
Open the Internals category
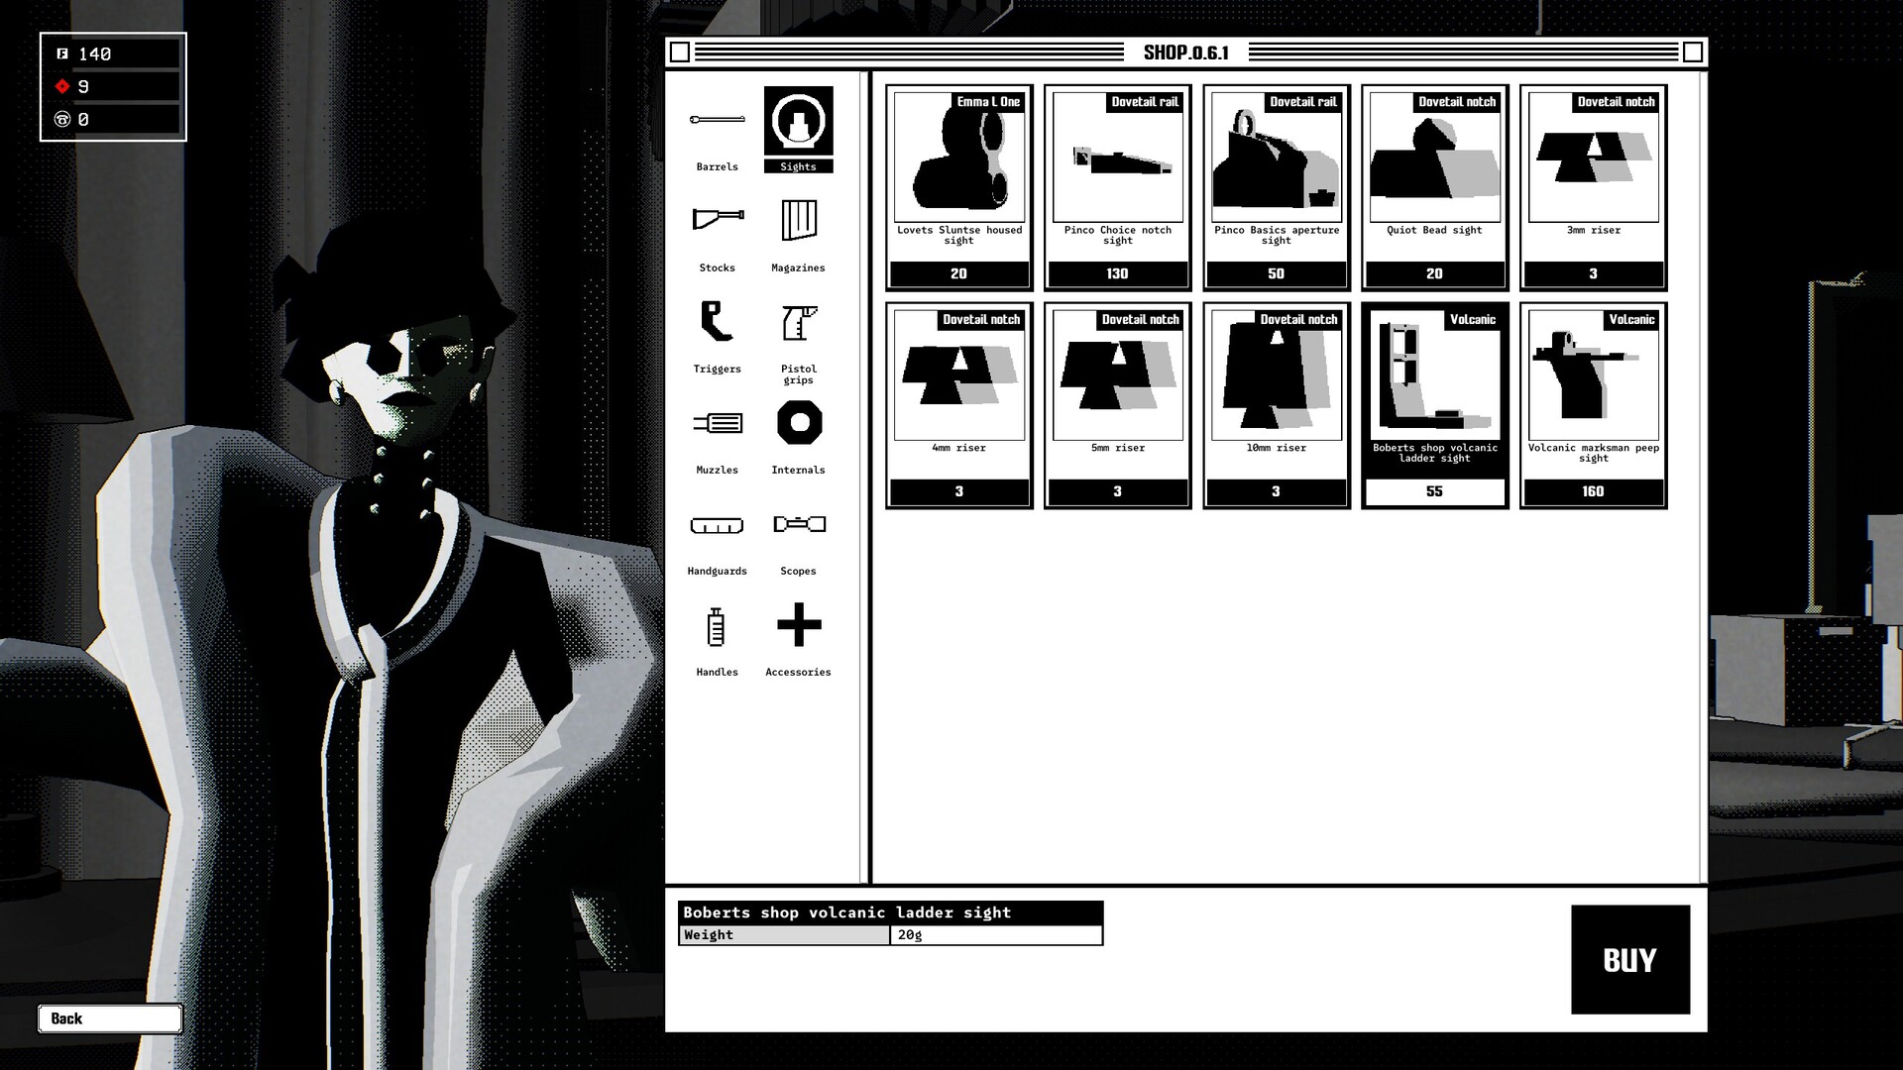[798, 433]
